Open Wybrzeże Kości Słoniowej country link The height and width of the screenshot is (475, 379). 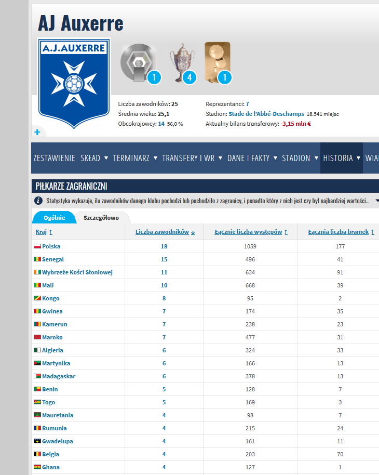(77, 272)
